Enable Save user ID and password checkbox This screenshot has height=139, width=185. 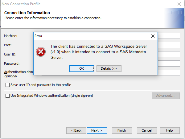tap(8, 85)
